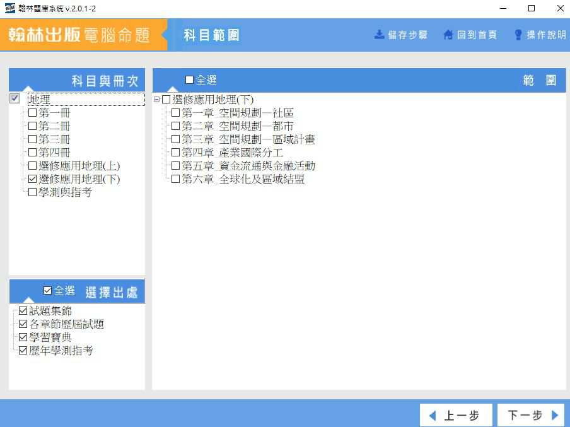Select the 第一冊 text label
Image resolution: width=570 pixels, height=427 pixels.
pyautogui.click(x=54, y=113)
